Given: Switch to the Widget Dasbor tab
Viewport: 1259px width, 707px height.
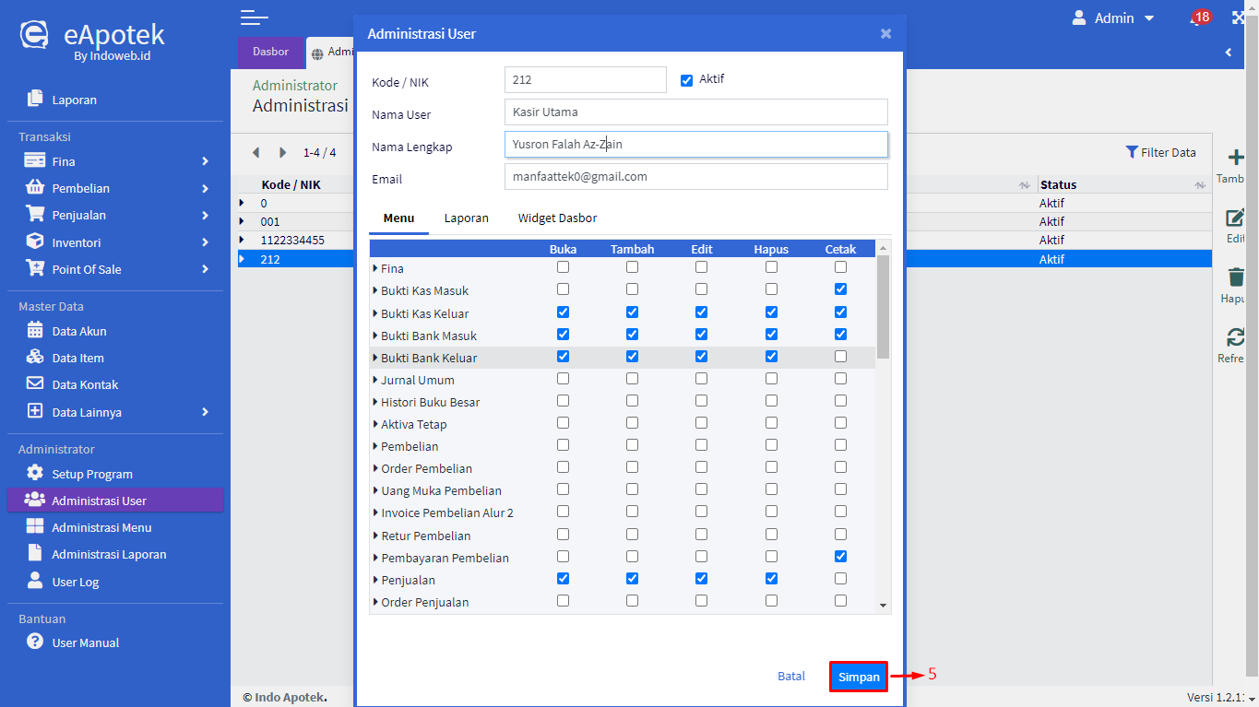Looking at the screenshot, I should (557, 218).
